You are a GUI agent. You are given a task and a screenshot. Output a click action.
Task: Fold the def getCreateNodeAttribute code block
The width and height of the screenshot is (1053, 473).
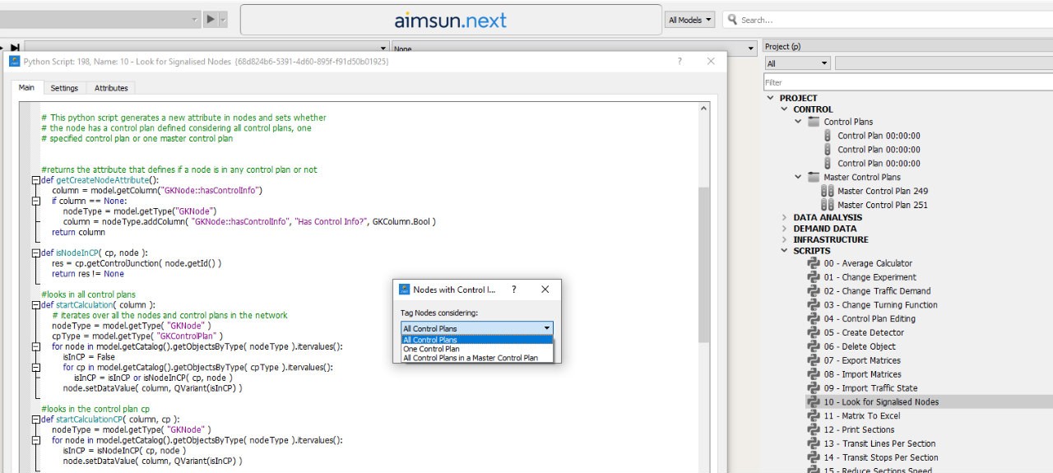click(x=35, y=180)
